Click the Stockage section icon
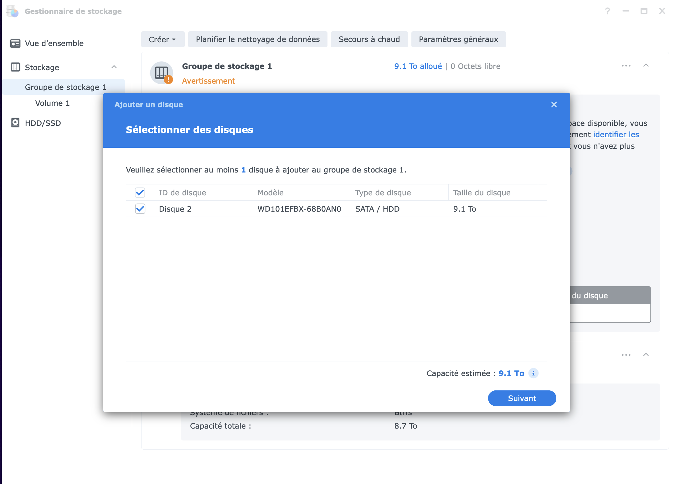Screen dimensions: 675x484 [15, 67]
